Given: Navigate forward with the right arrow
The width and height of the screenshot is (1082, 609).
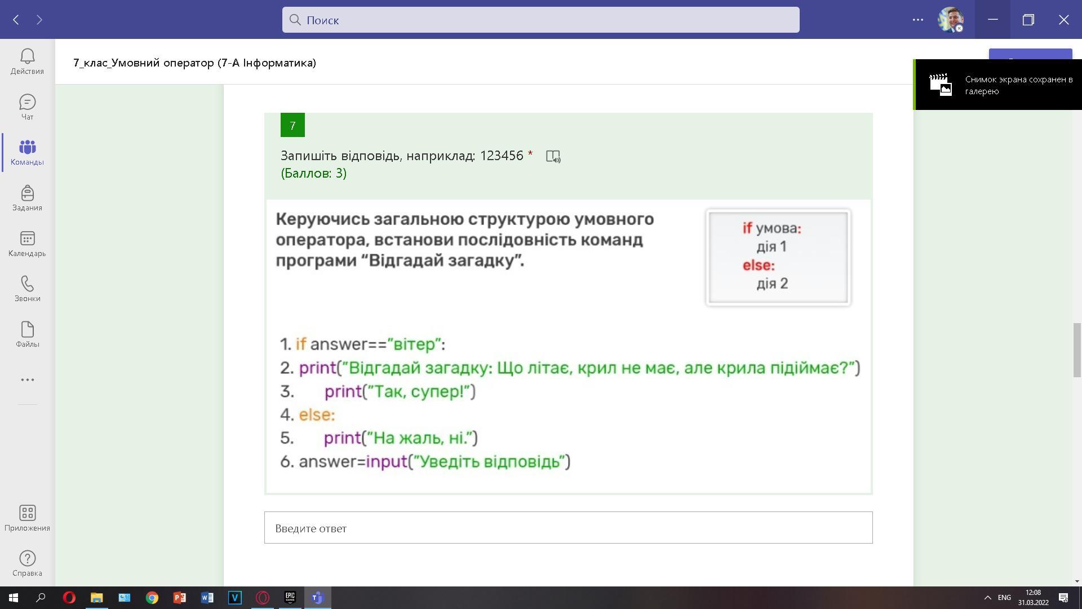Looking at the screenshot, I should pos(39,20).
